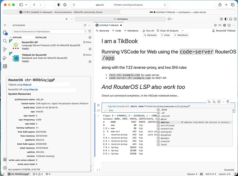The width and height of the screenshot is (238, 176).
Task: Refresh the extensions list
Action: point(85,25)
